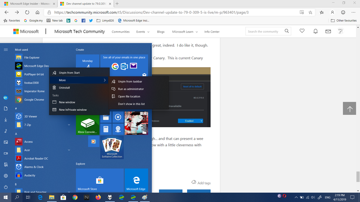Open Info Center link
The height and width of the screenshot is (202, 360).
click(212, 32)
